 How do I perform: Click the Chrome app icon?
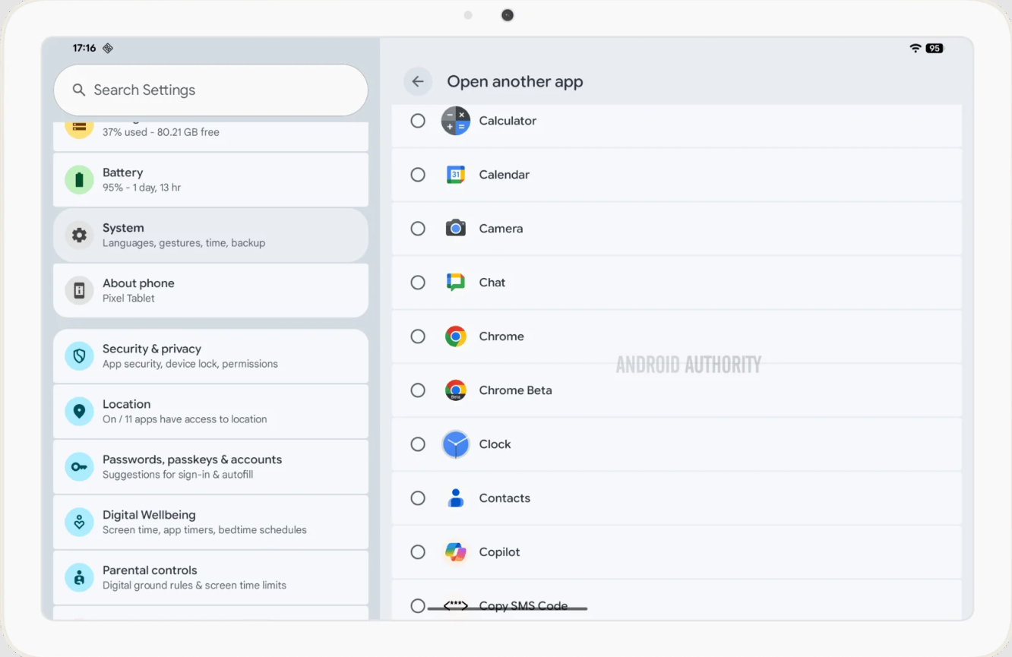[456, 336]
